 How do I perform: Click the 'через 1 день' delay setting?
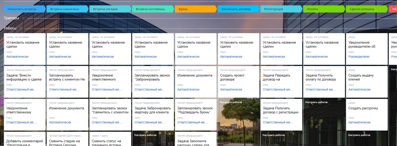pyautogui.click(x=100, y=136)
